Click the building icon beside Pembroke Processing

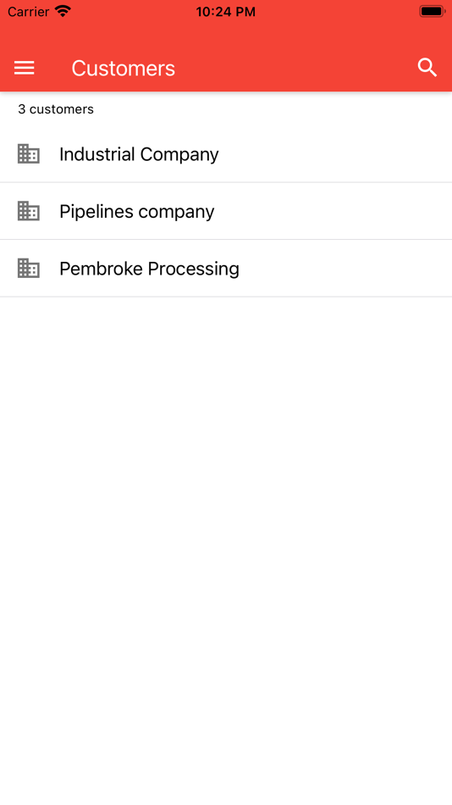click(29, 268)
